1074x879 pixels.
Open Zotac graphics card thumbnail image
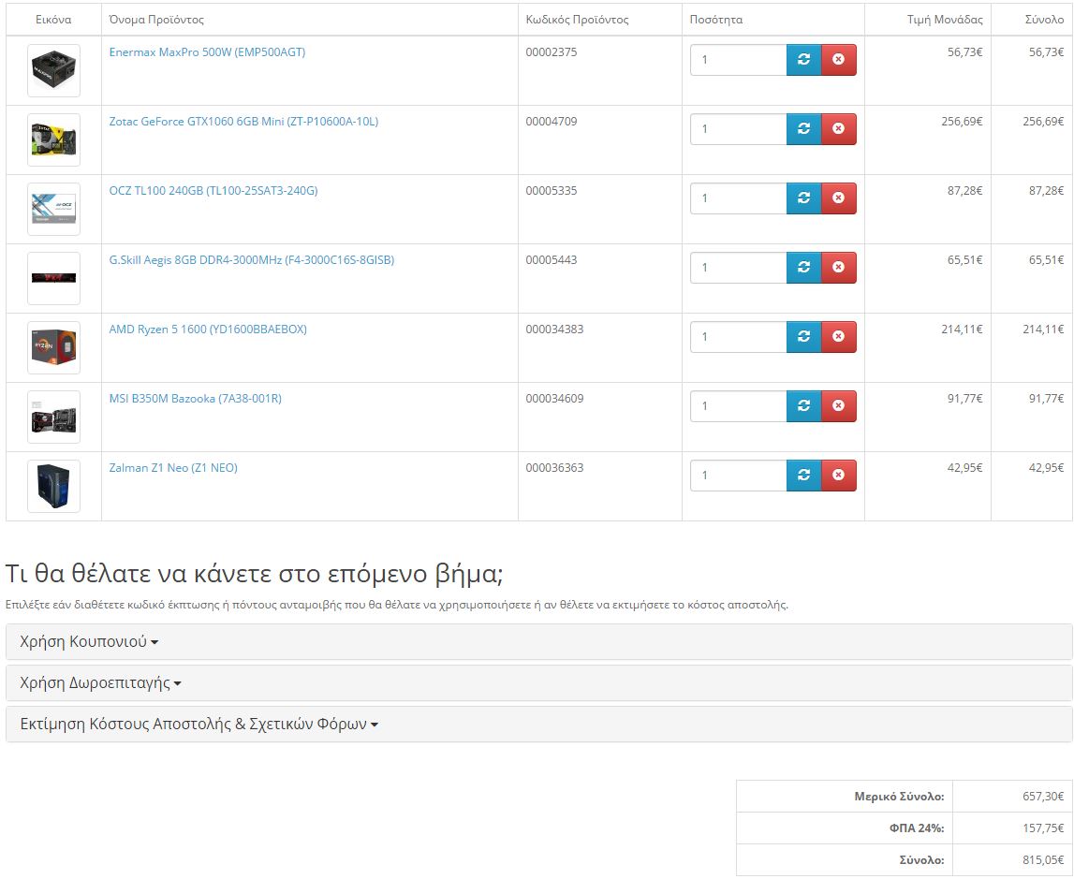(x=53, y=139)
